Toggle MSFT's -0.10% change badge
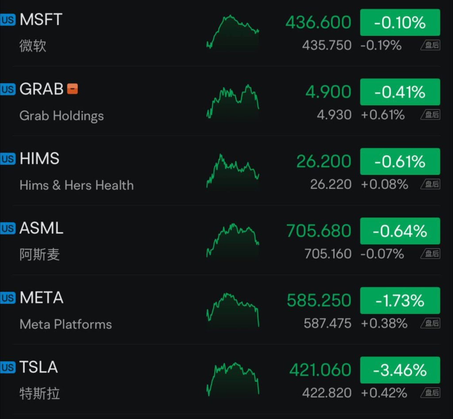Viewport: 453px width, 419px height. tap(400, 22)
